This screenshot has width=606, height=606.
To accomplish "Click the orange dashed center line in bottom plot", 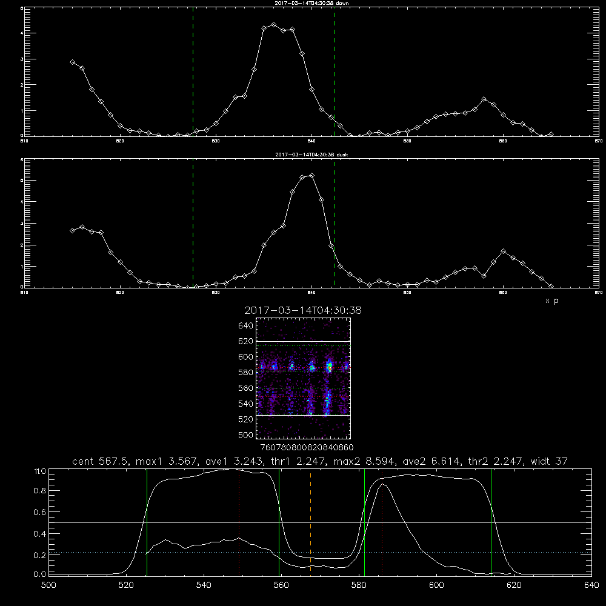I will coord(310,522).
